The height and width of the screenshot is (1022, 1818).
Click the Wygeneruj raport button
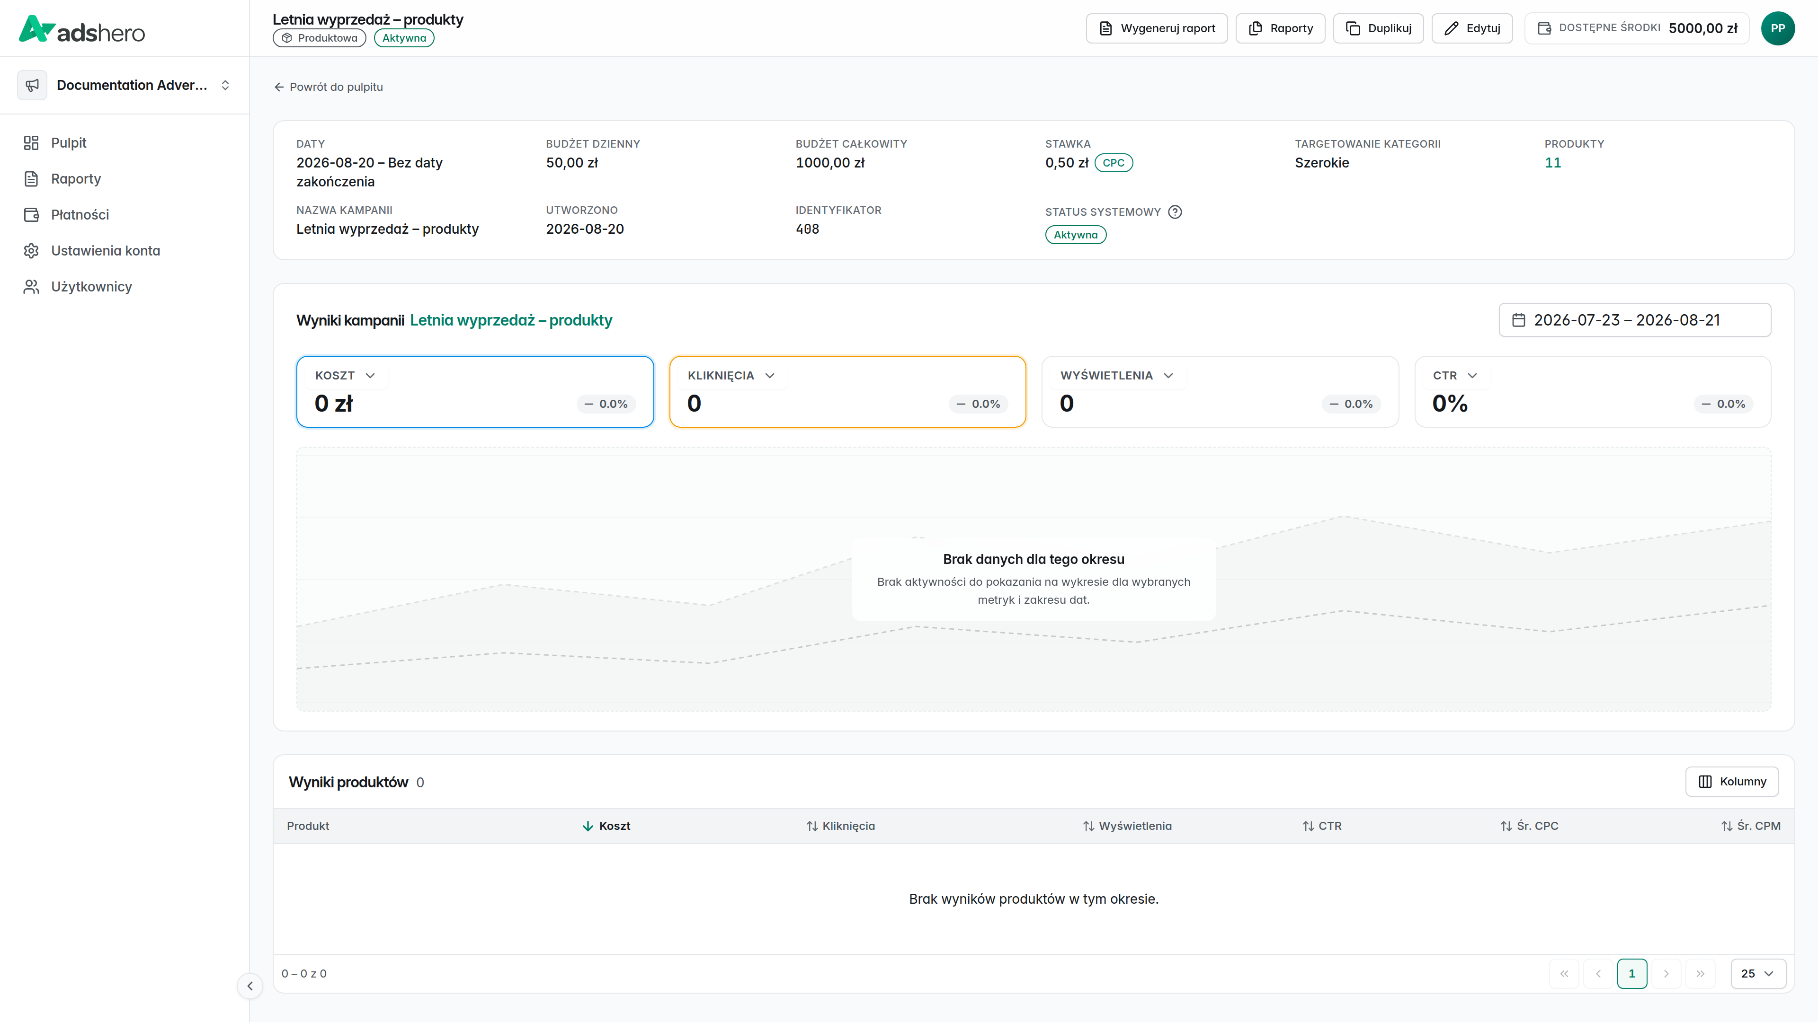click(x=1157, y=28)
